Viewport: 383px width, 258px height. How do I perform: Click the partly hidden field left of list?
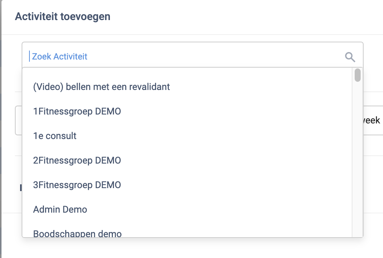tap(18, 120)
